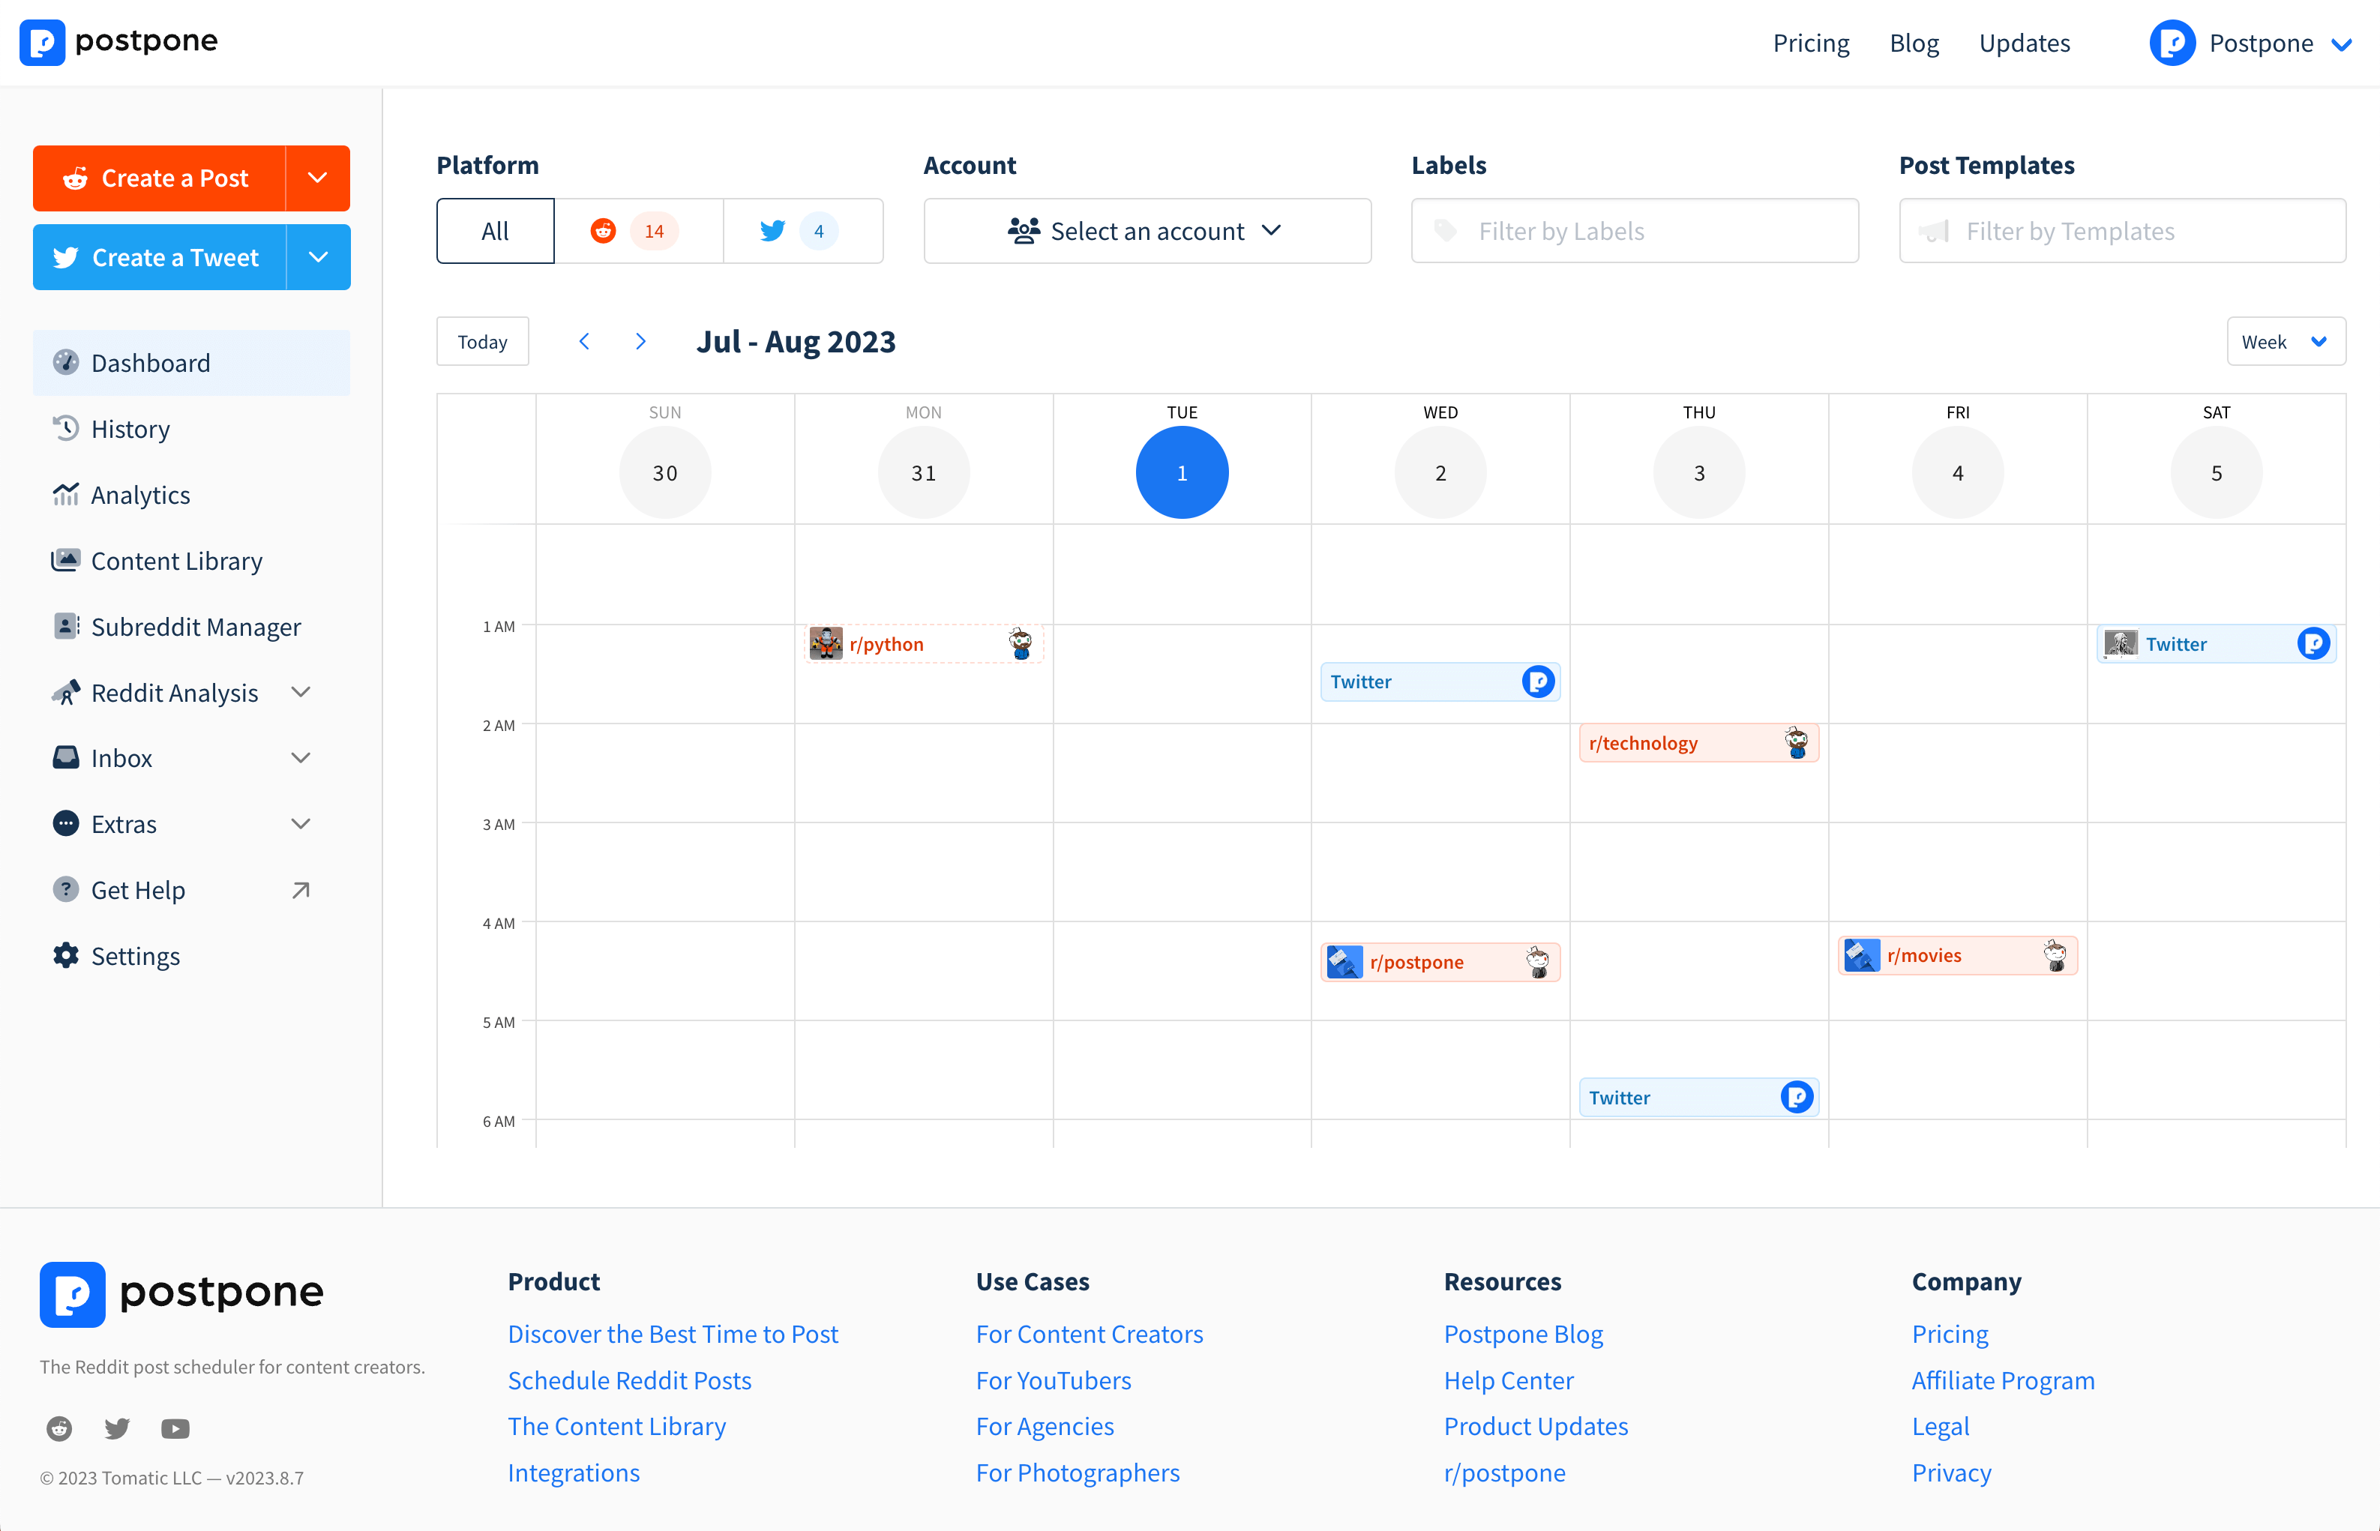Click the Postpone badge on Saturday Twitter event
Viewport: 2380px width, 1531px height.
click(2313, 644)
